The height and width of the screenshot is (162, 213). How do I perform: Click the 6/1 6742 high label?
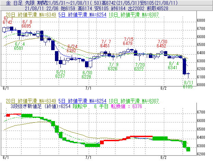[x=8, y=20]
